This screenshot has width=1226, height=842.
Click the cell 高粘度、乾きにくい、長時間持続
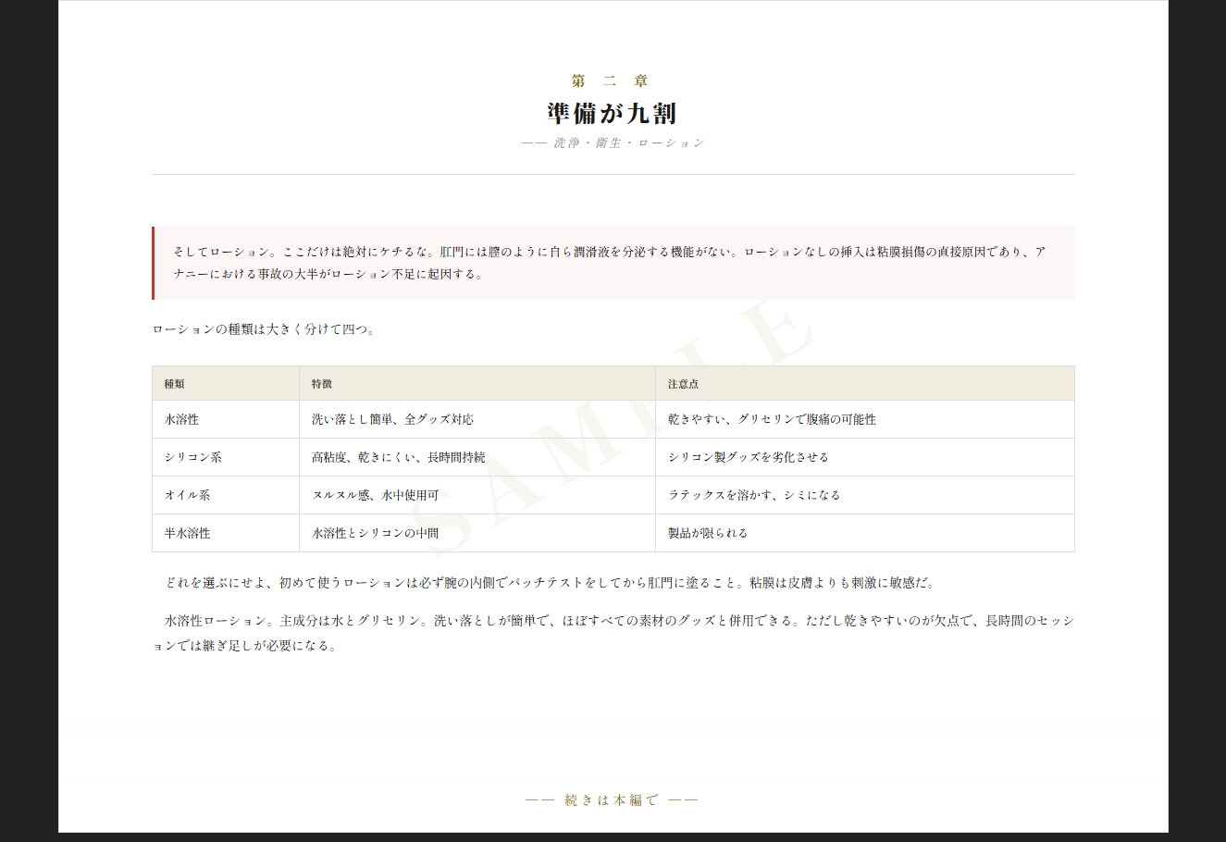click(398, 457)
